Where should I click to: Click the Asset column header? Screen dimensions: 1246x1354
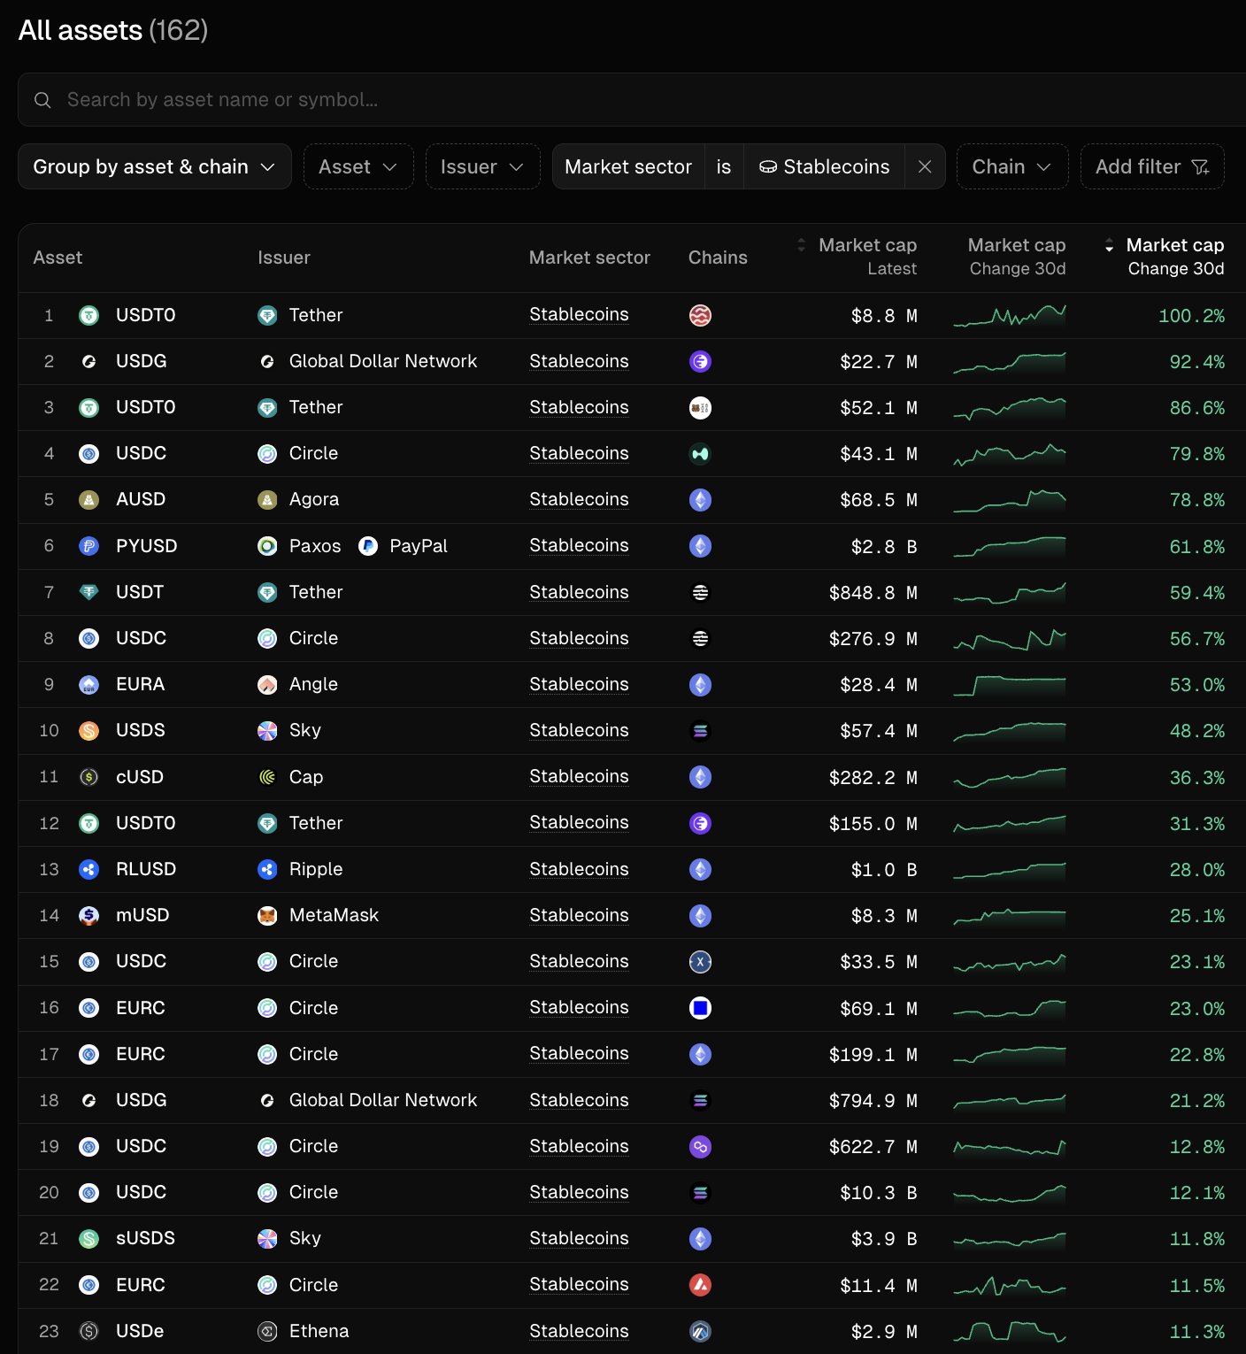tap(58, 258)
